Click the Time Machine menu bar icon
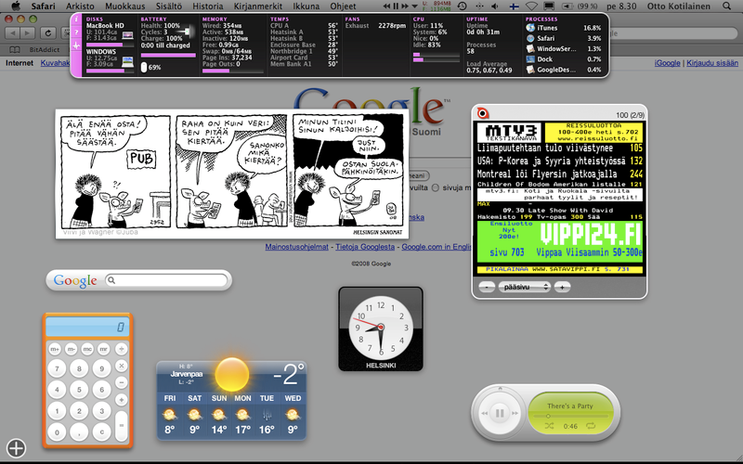 [x=462, y=6]
